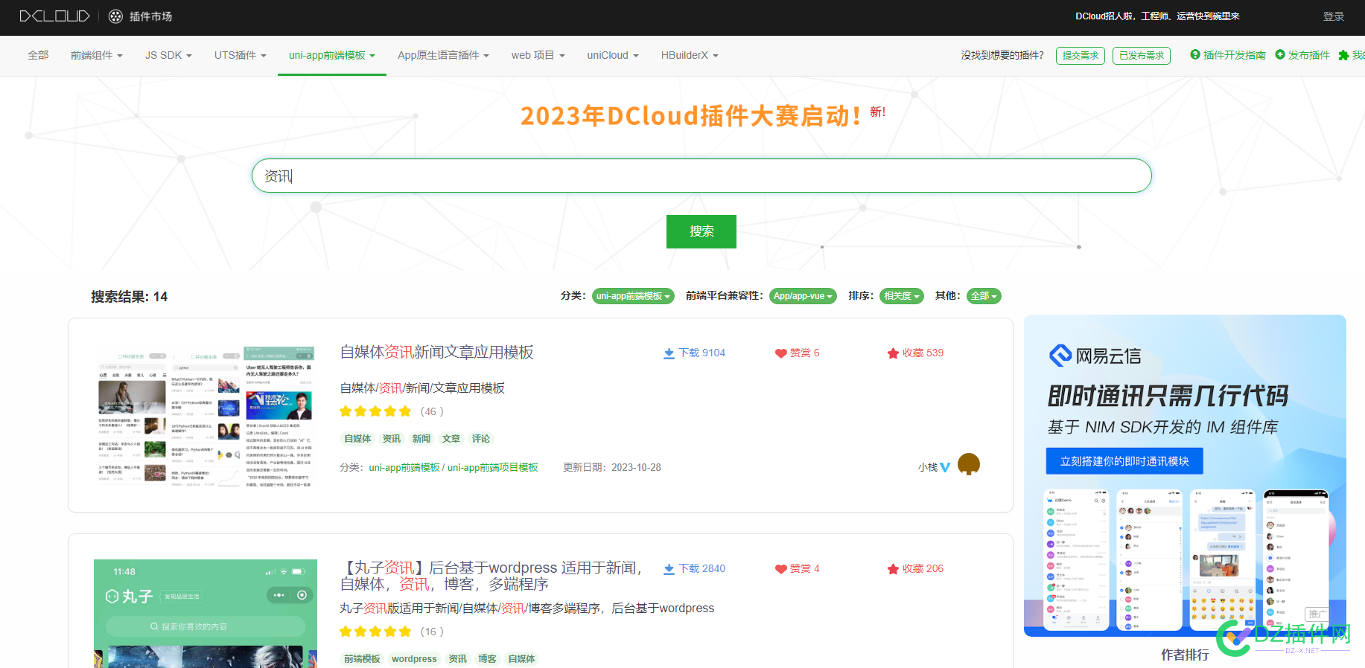
Task: Click 搜索结果: 14 heading
Action: (130, 297)
